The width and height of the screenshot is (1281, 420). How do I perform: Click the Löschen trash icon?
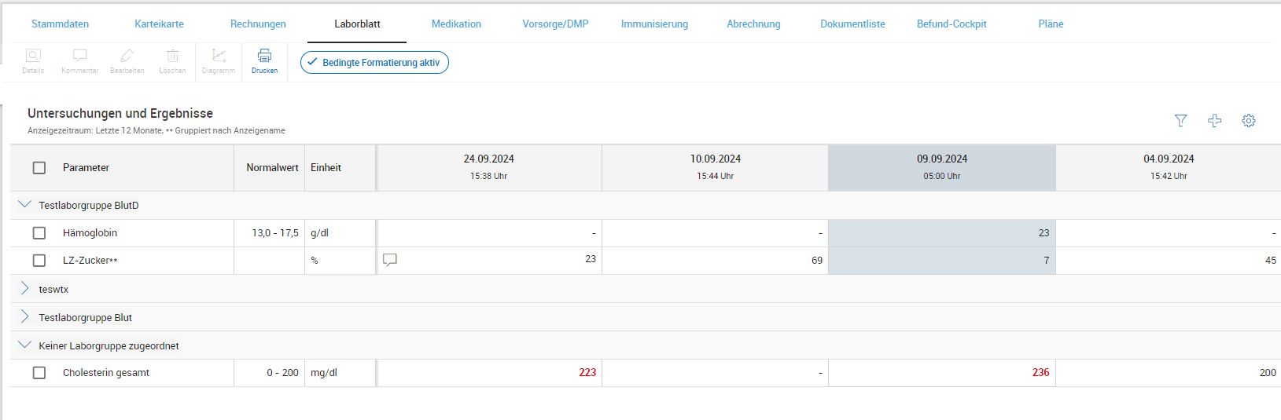pyautogui.click(x=172, y=57)
